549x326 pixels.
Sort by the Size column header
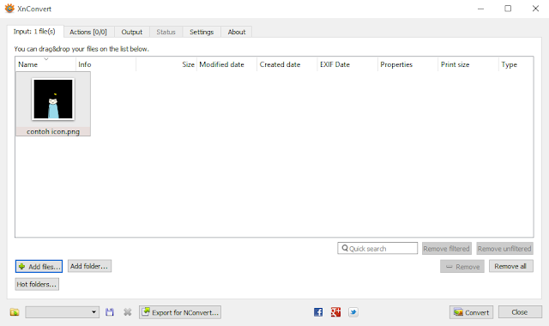coord(166,64)
